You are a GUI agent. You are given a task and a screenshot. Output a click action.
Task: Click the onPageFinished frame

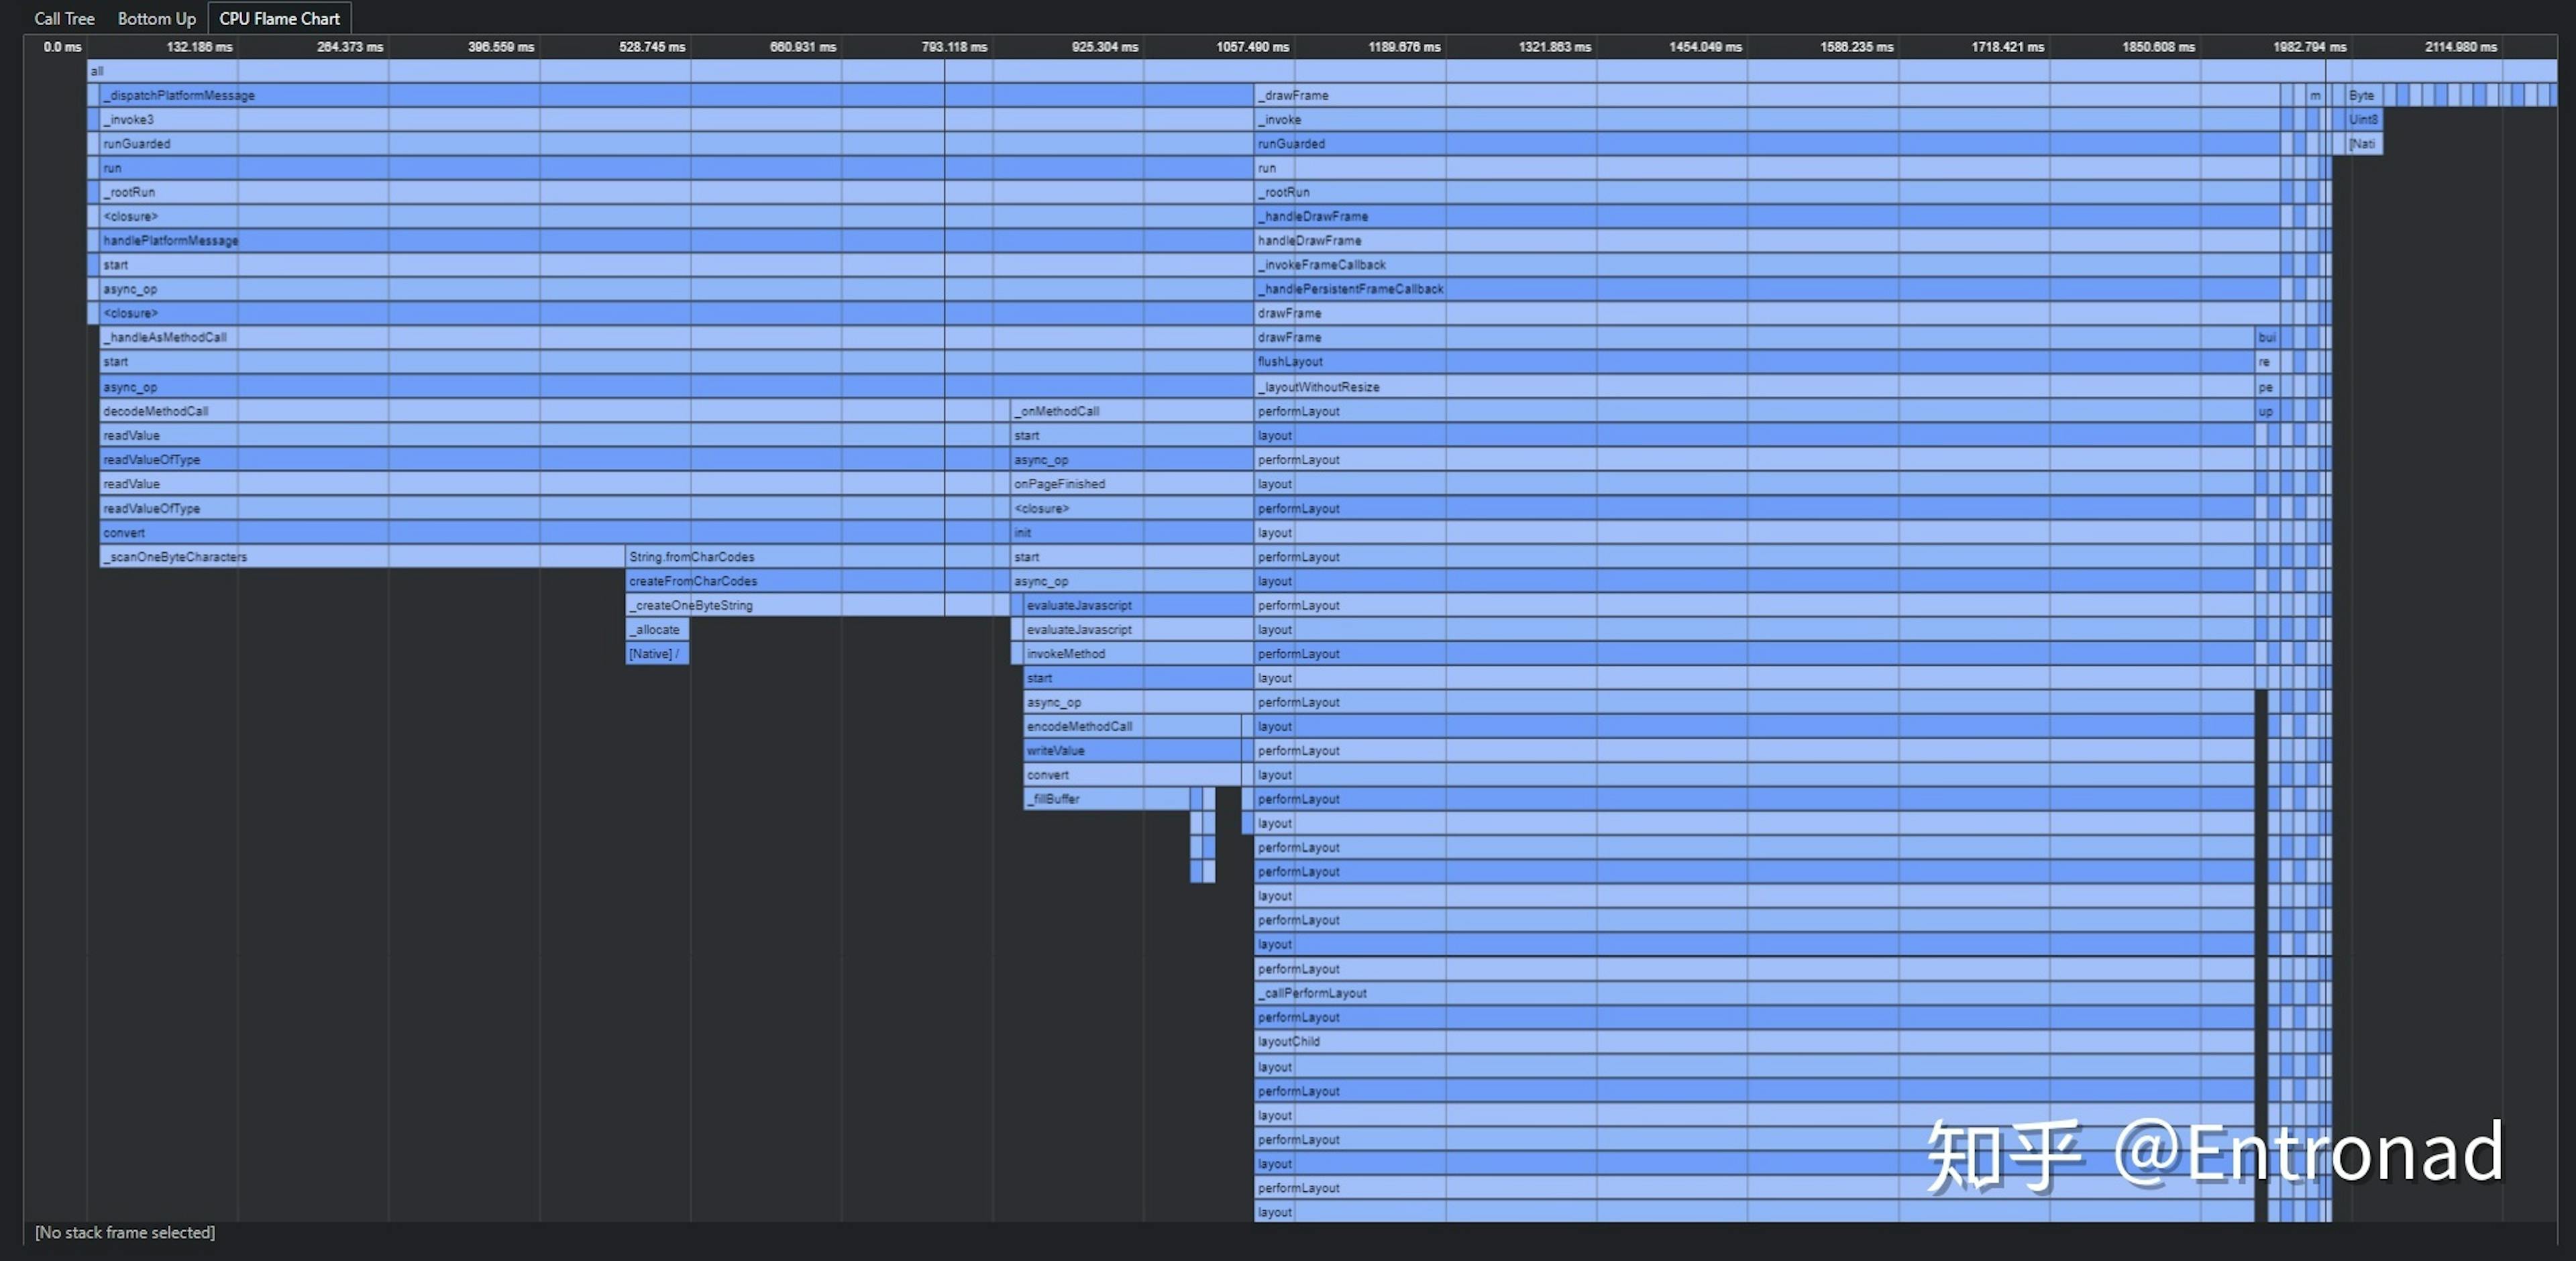pos(1130,484)
